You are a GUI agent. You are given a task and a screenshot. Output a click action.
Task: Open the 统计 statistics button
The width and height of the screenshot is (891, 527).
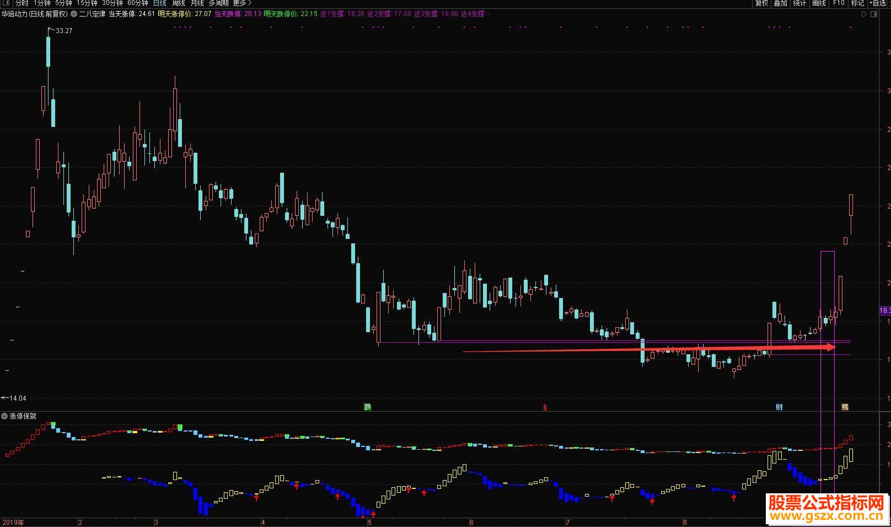tap(799, 3)
